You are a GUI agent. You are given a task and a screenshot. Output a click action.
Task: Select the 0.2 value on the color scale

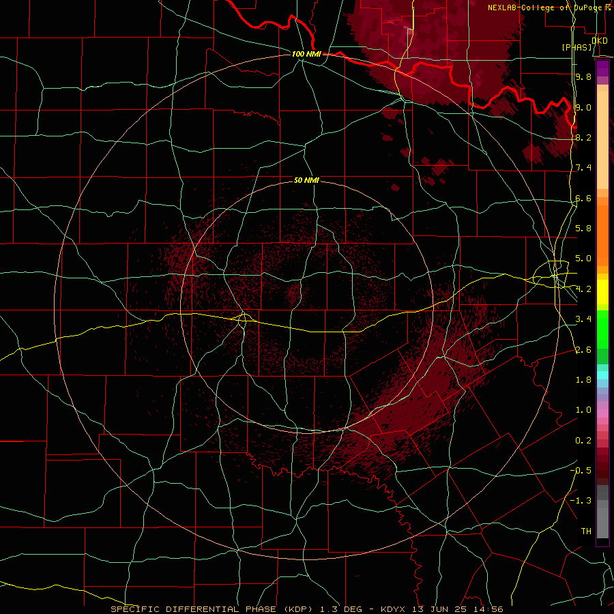click(583, 441)
